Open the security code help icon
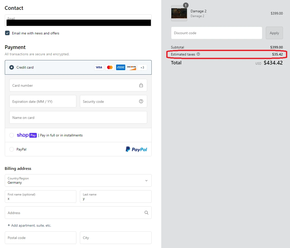Image resolution: width=290 pixels, height=248 pixels. pos(141,101)
